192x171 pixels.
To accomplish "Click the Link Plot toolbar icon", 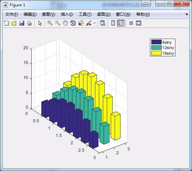I will (102, 23).
